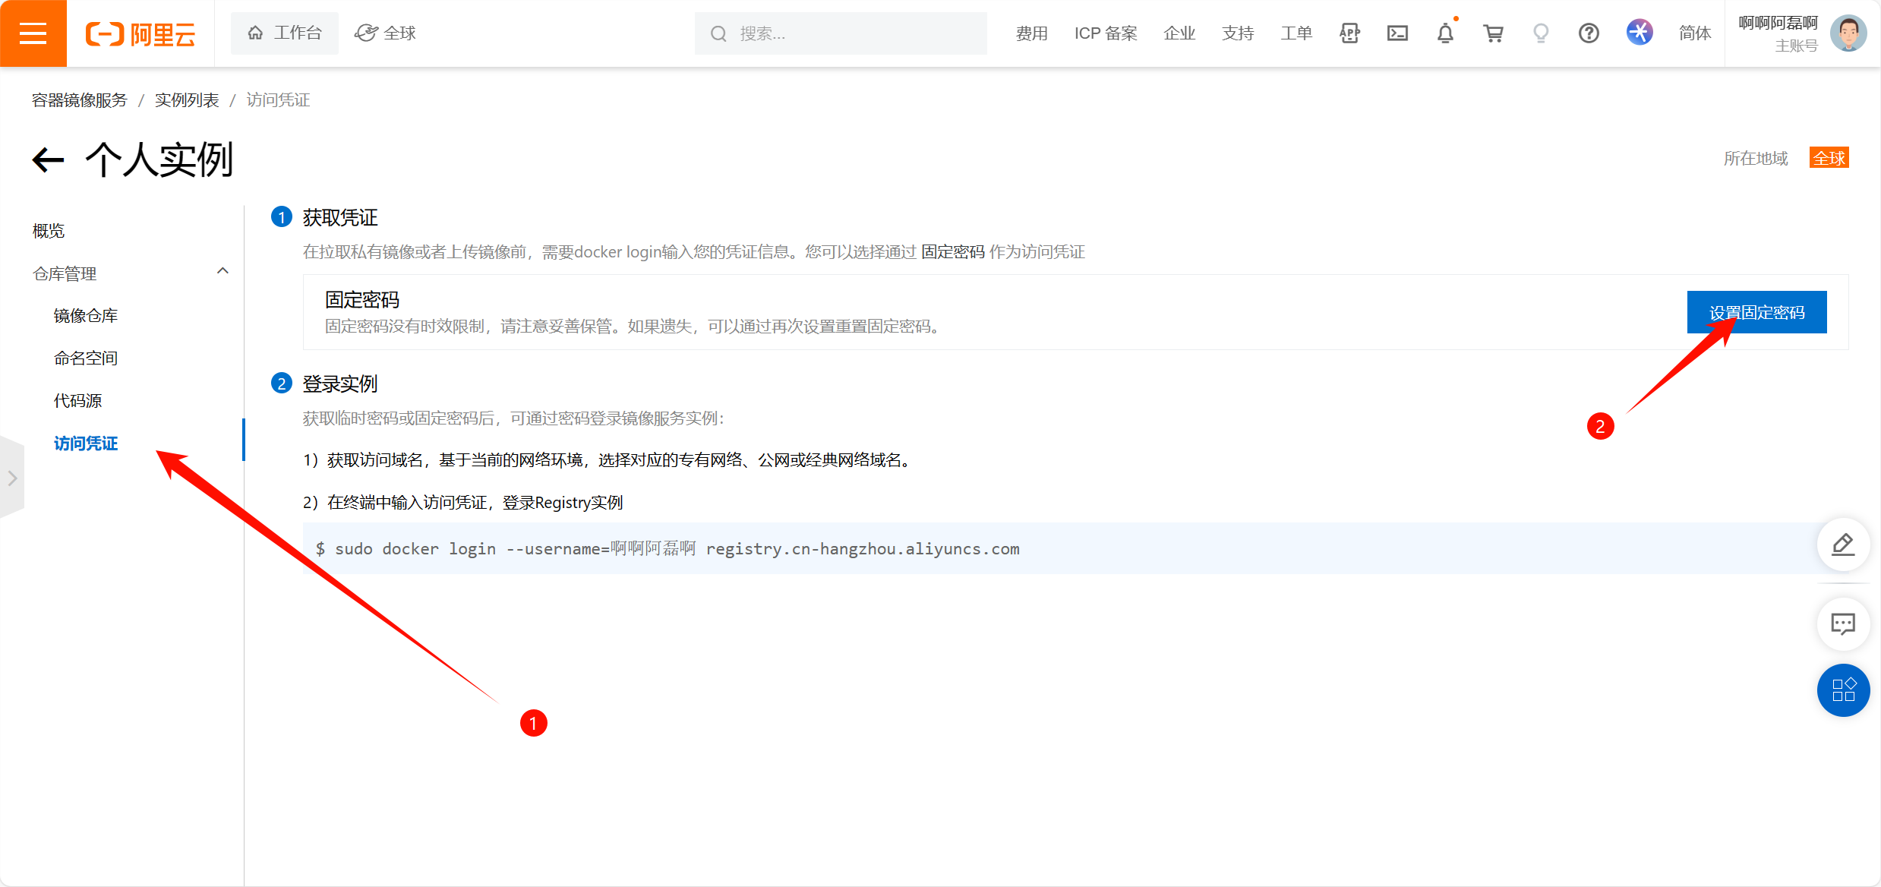Collapse the 仓库管理 section
This screenshot has width=1881, height=887.
[223, 270]
